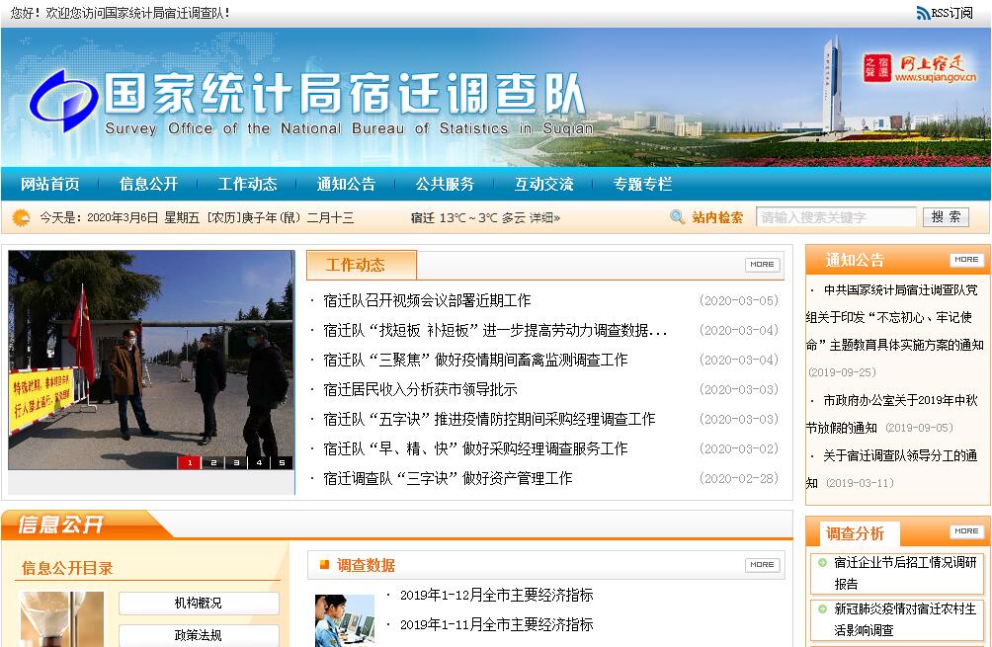992x647 pixels.
Task: Click the 国家统计局 logo emblem in banner
Action: (63, 100)
